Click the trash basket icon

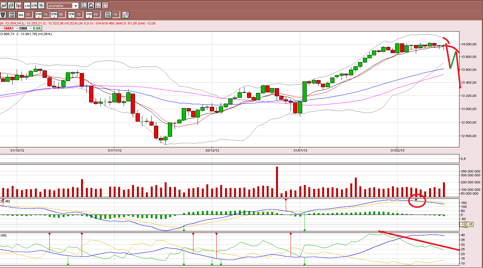pyautogui.click(x=3, y=14)
